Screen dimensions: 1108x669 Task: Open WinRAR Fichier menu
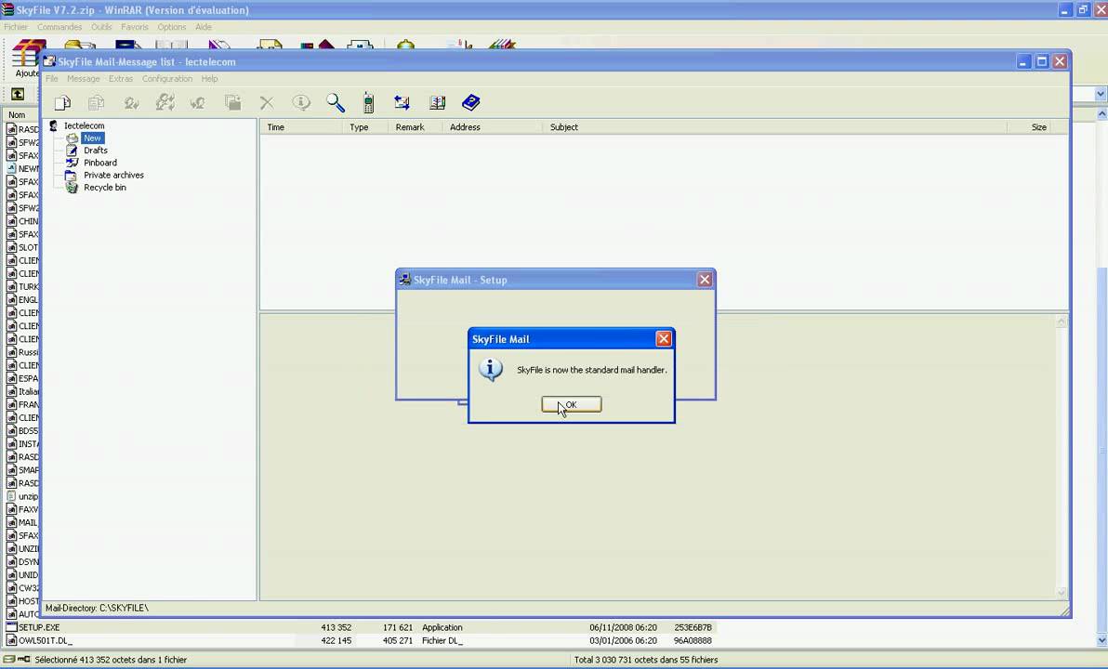point(16,27)
